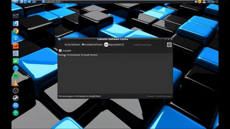Maximize the Lubuntu Software Centre window

169,39
